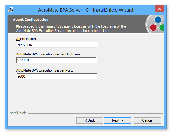Click the window title bar text
Image resolution: width=172 pixels, height=134 pixels.
(86, 10)
